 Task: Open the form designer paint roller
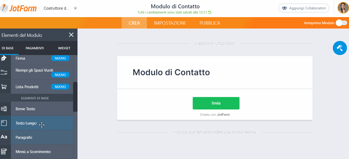pos(340,48)
